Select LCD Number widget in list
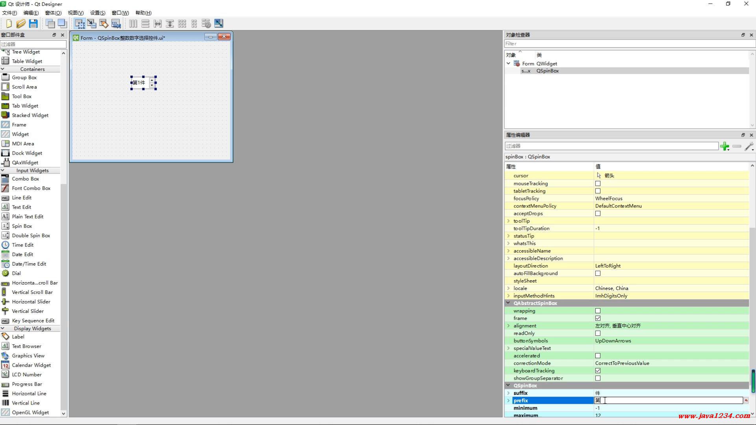This screenshot has height=425, width=756. (x=26, y=375)
